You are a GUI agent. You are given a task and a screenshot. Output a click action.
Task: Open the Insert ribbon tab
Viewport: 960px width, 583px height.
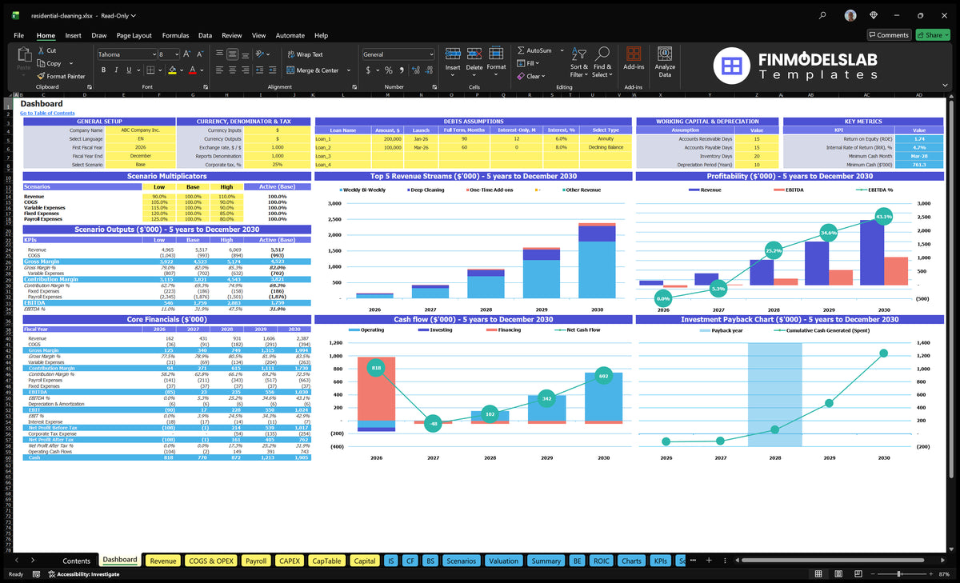click(x=73, y=35)
